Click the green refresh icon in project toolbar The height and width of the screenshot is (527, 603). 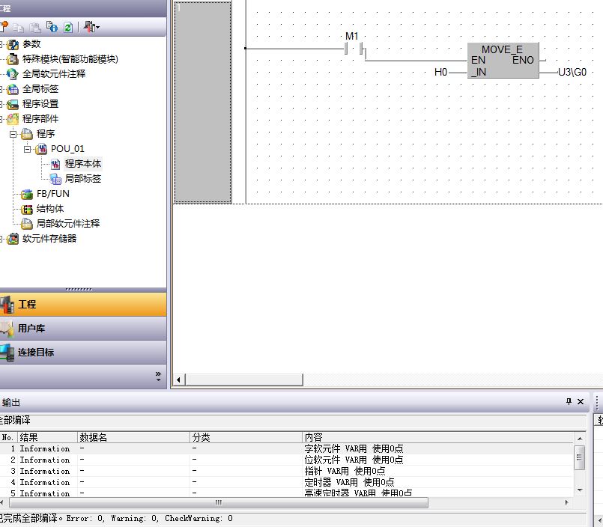pyautogui.click(x=67, y=27)
